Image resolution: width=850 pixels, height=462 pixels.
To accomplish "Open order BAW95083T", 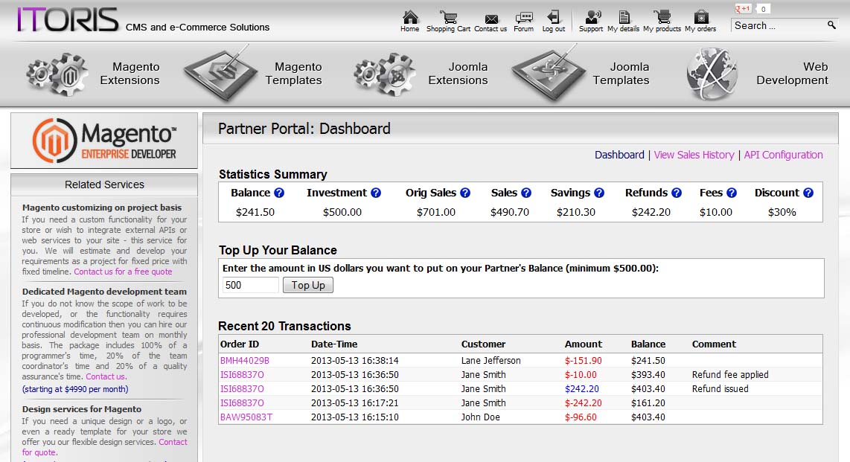I will point(246,417).
